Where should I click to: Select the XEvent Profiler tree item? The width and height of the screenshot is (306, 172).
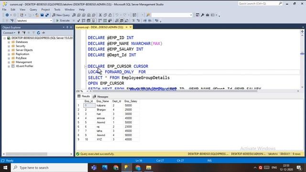coord(24,66)
